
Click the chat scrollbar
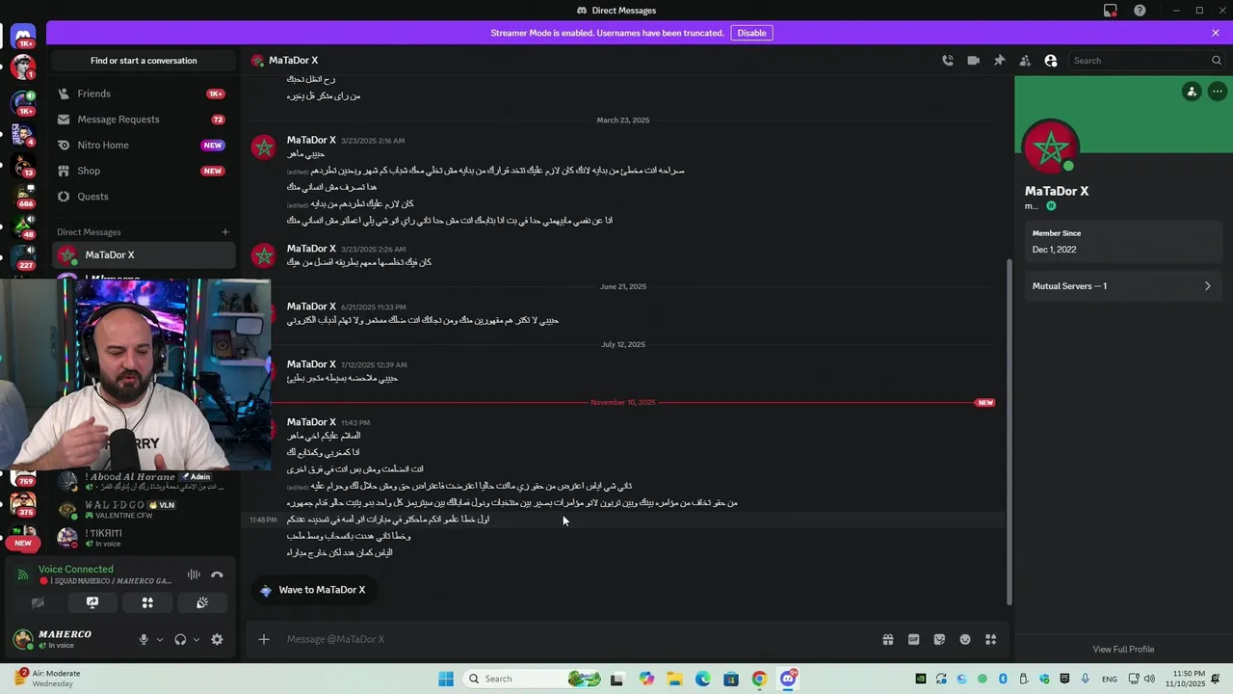click(x=1009, y=432)
